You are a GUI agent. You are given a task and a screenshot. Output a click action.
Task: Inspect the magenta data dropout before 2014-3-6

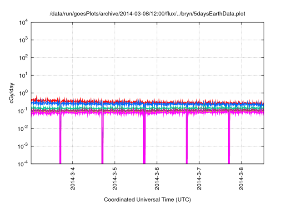click(145, 138)
